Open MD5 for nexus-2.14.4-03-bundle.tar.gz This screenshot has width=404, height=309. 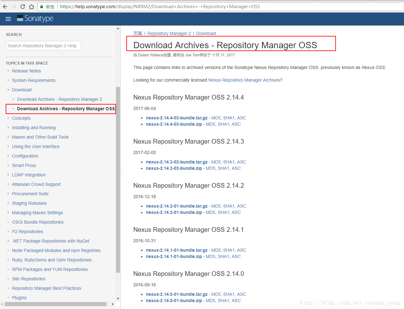(216, 118)
